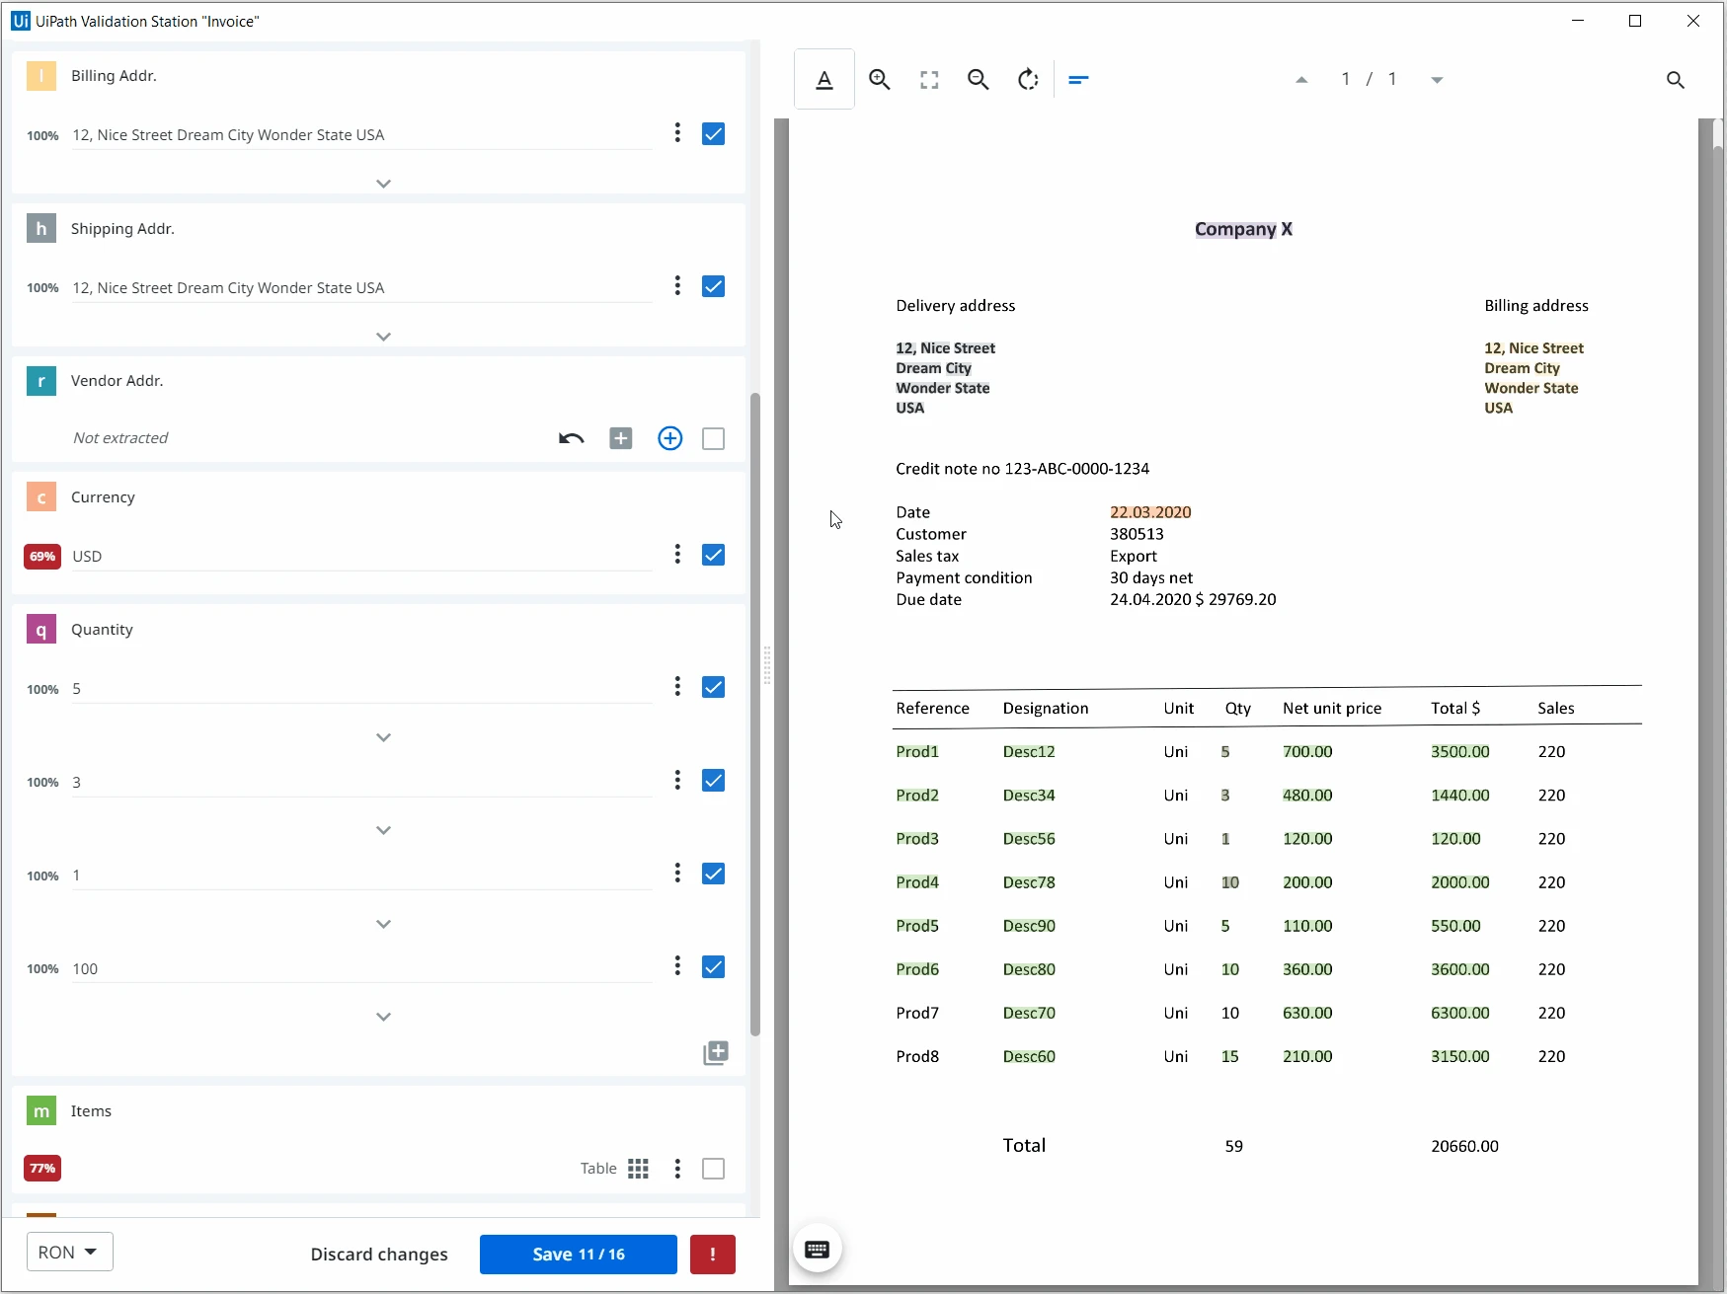Screen dimensions: 1727x1294
Task: Uncheck the Billing Addr. confirmation checkbox
Action: [713, 134]
